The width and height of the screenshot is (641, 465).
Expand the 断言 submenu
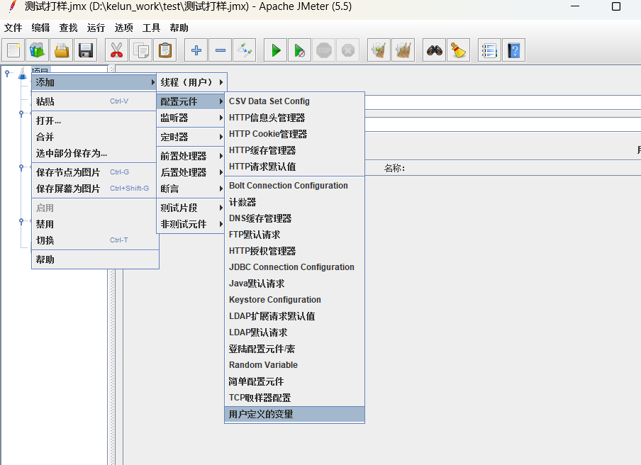tap(191, 189)
